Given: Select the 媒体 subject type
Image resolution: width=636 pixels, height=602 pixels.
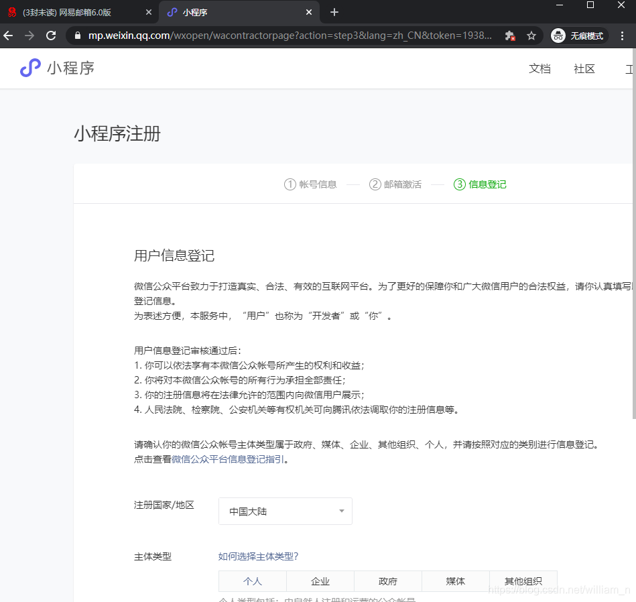Looking at the screenshot, I should pos(456,581).
